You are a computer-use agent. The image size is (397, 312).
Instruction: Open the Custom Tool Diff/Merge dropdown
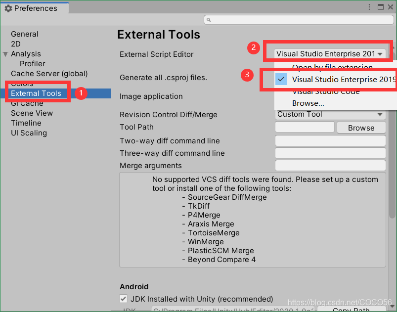point(329,114)
